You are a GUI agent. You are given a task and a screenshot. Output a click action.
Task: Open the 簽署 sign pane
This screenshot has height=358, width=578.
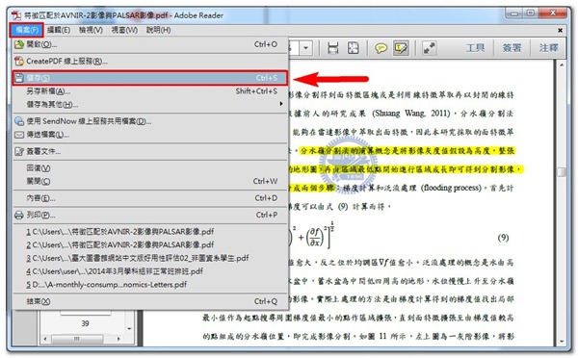coord(512,48)
